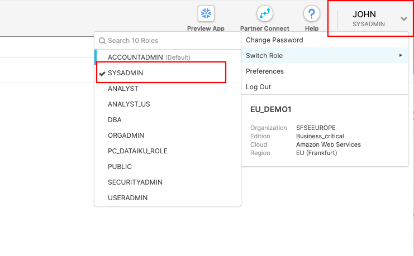Click the magnifier icon in role search
The image size is (414, 256).
click(x=102, y=41)
